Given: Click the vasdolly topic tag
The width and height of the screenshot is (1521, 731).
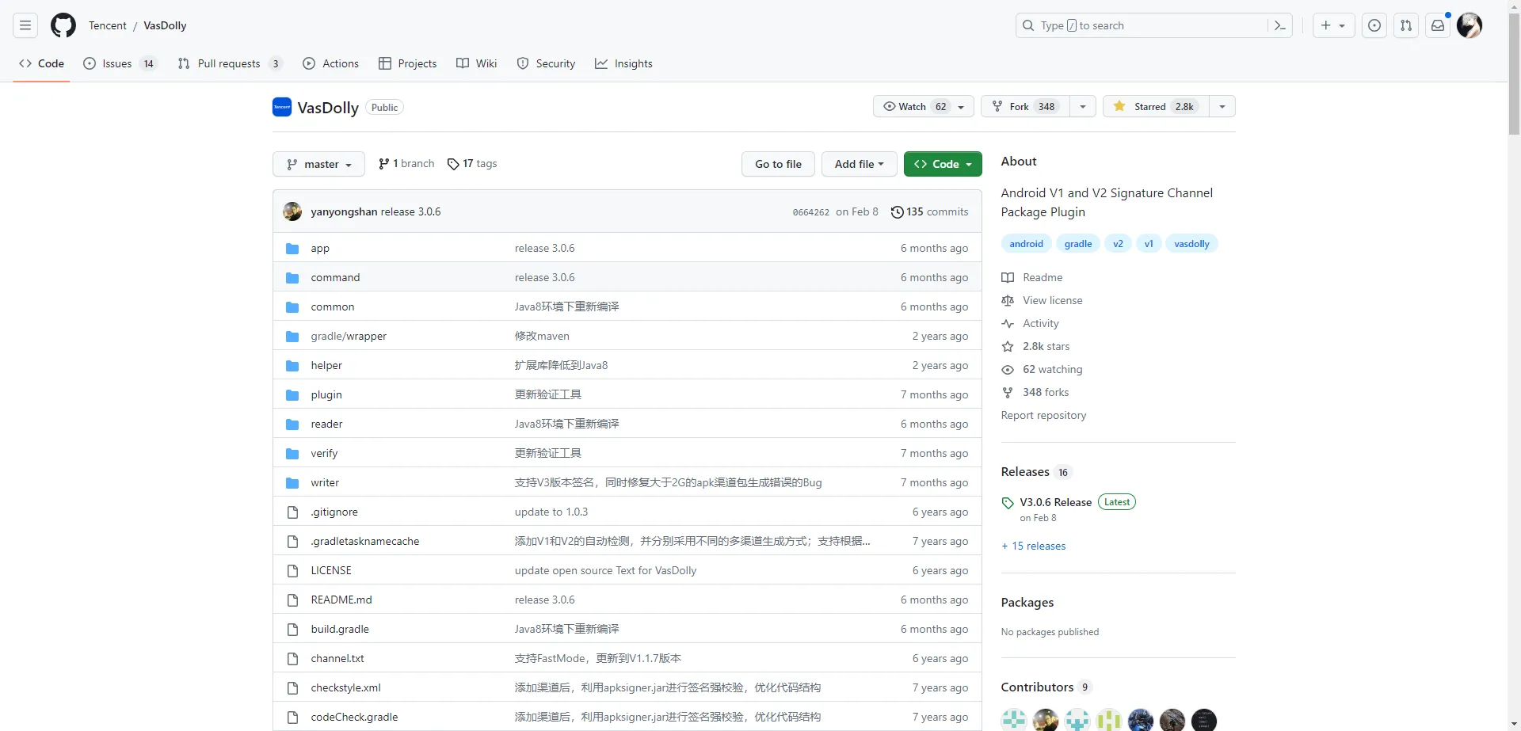Looking at the screenshot, I should [x=1191, y=244].
